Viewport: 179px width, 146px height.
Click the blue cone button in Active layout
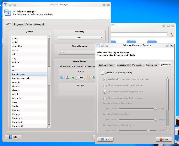point(68,78)
